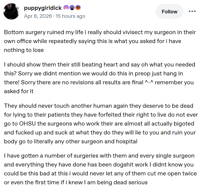Click the purple paw badge beside username

tap(66, 8)
